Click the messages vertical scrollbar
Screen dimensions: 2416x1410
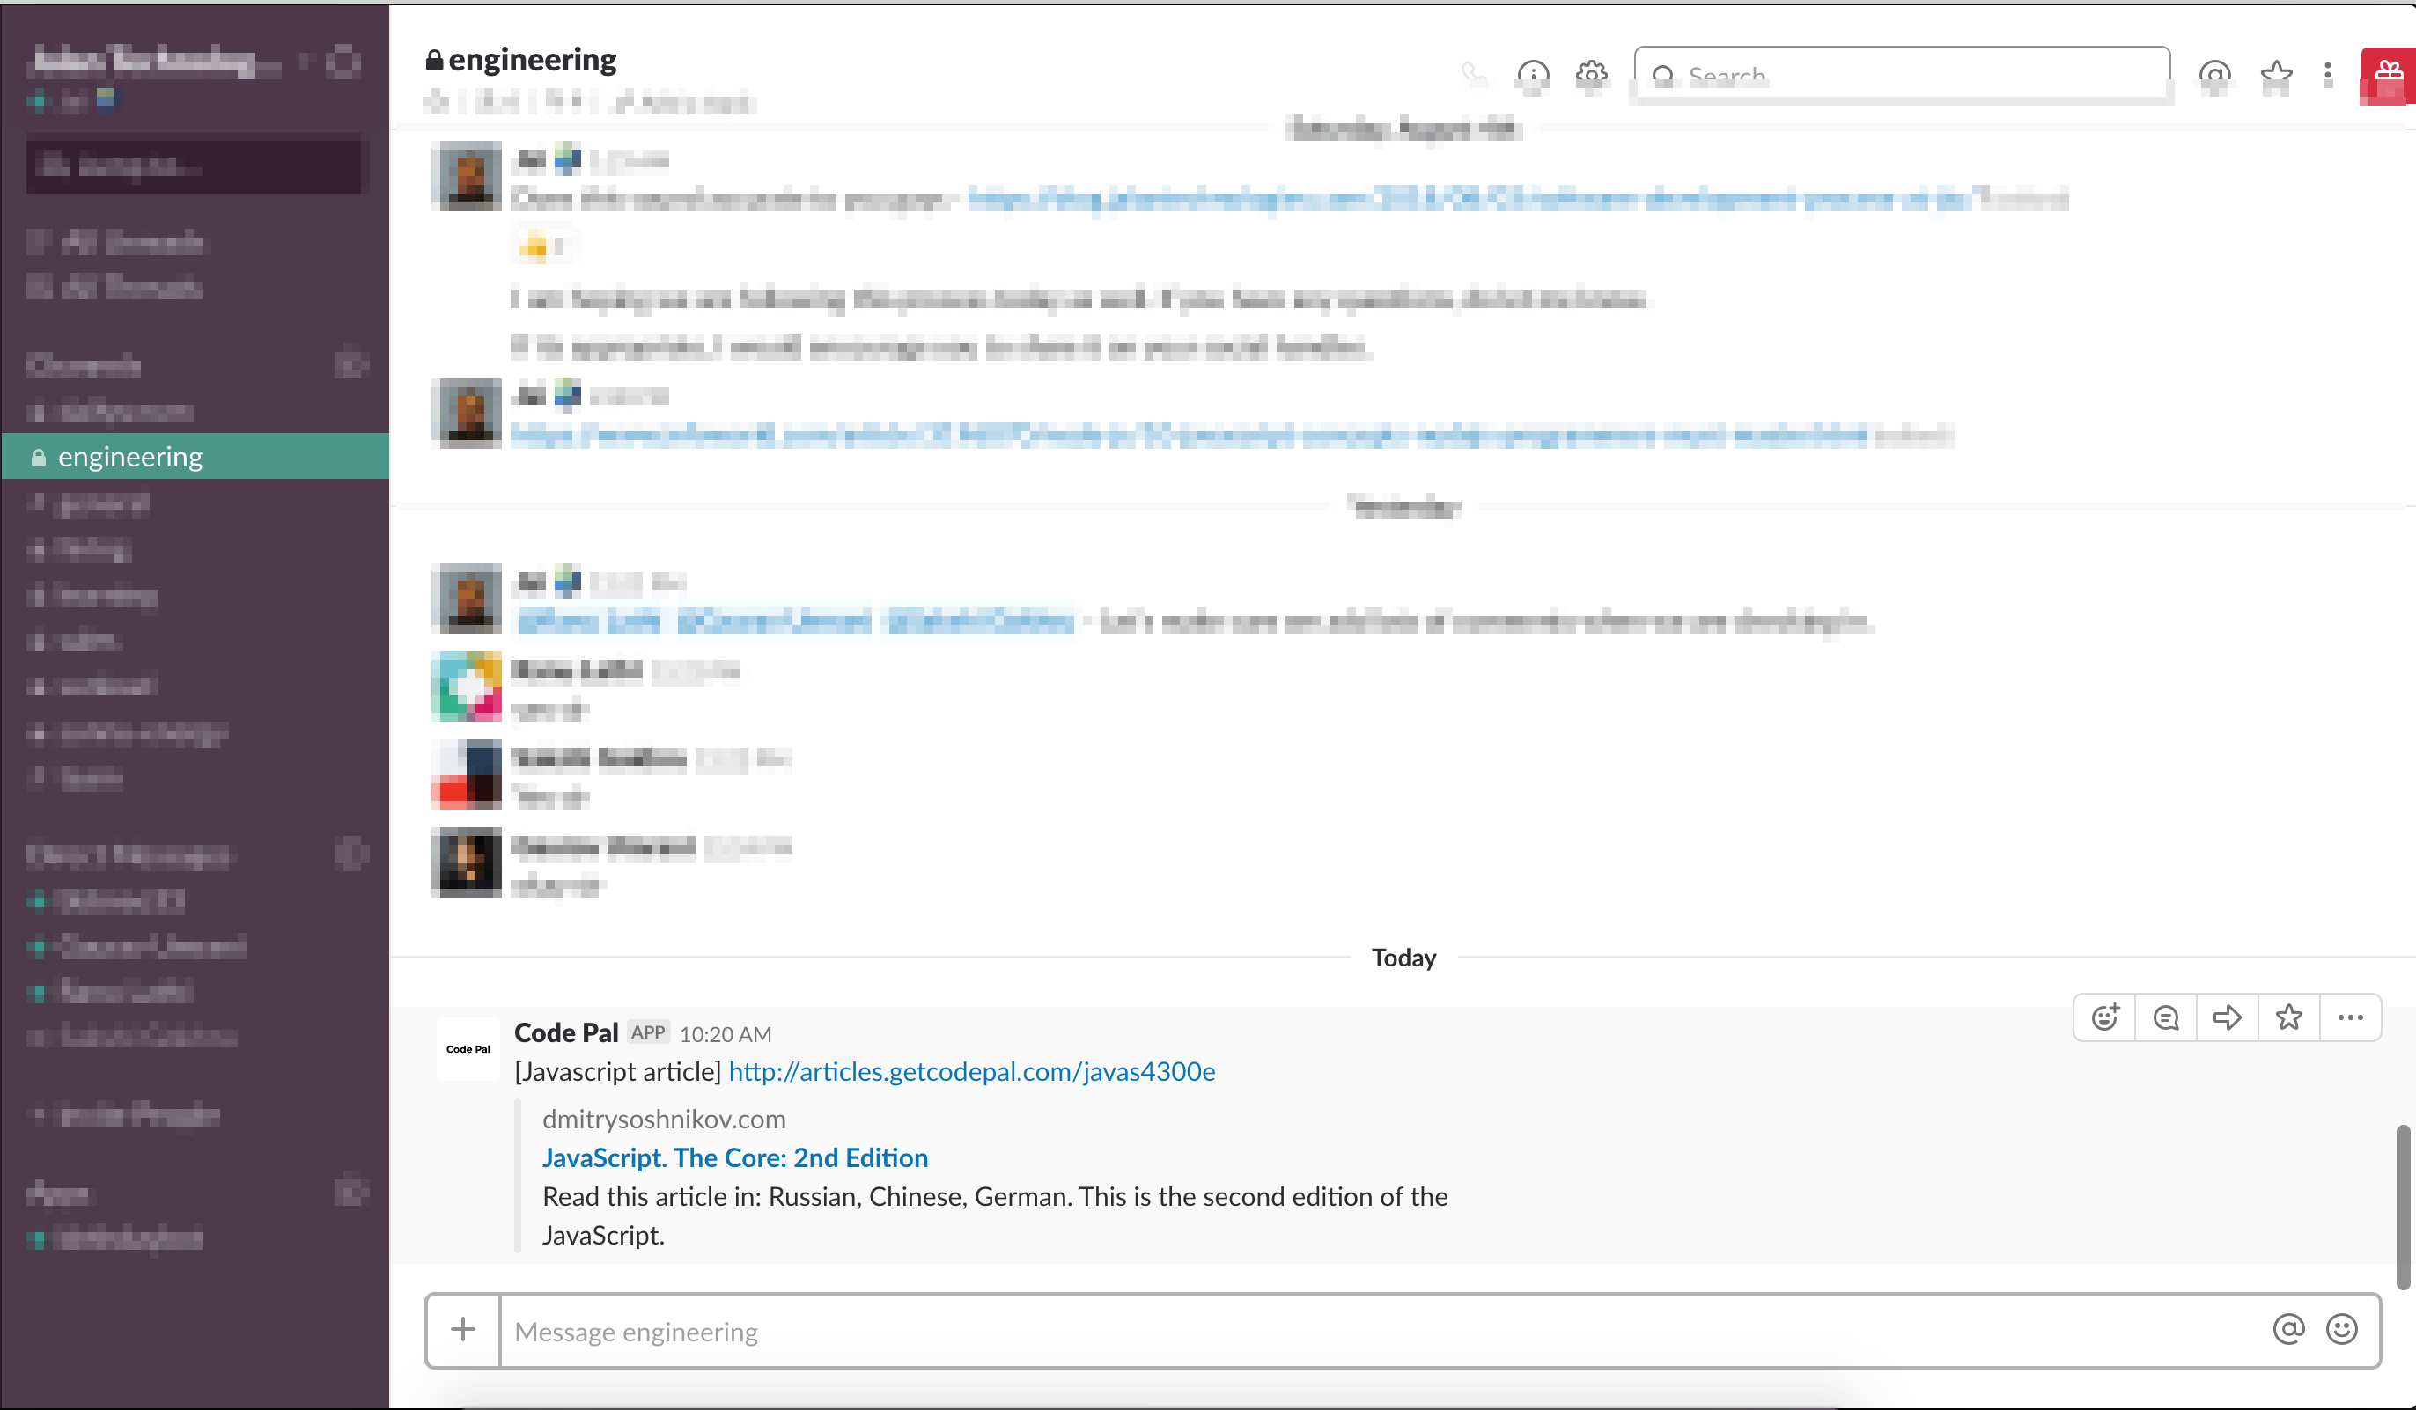pos(2403,1206)
